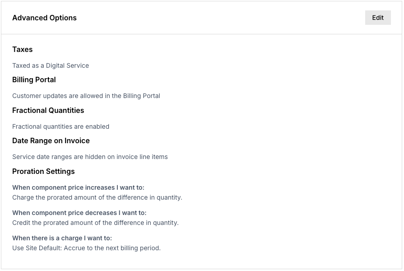Select 'Service date ranges are hidden' text
Viewport: 404px width, 271px height.
pyautogui.click(x=90, y=157)
